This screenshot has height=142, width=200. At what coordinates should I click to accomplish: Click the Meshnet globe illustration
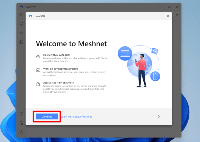coord(139,64)
